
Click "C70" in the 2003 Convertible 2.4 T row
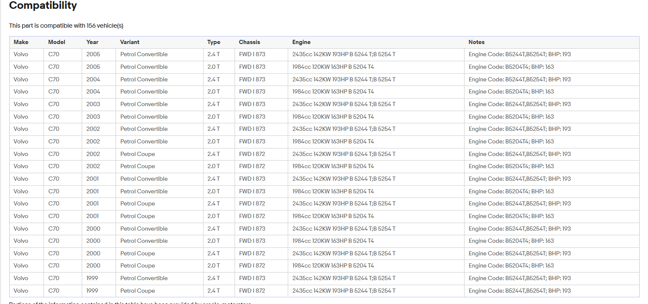[x=54, y=104]
